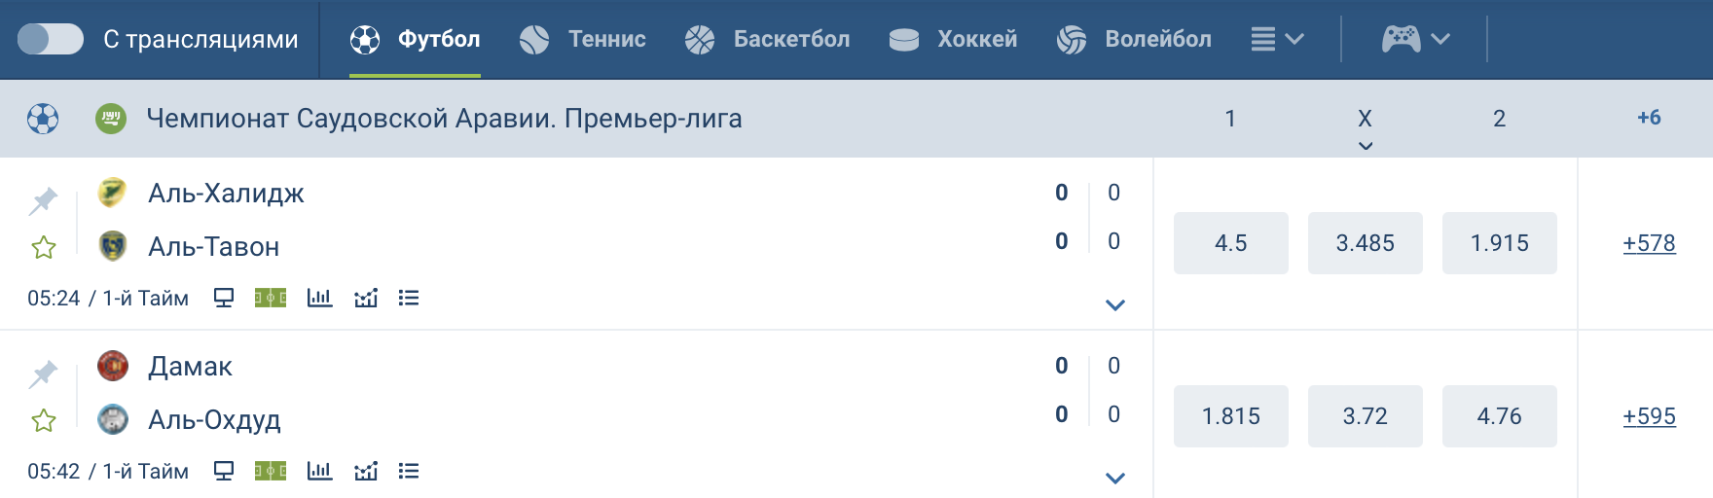
Task: Show the field tracker for Аль-Халидж match
Action: point(271,298)
